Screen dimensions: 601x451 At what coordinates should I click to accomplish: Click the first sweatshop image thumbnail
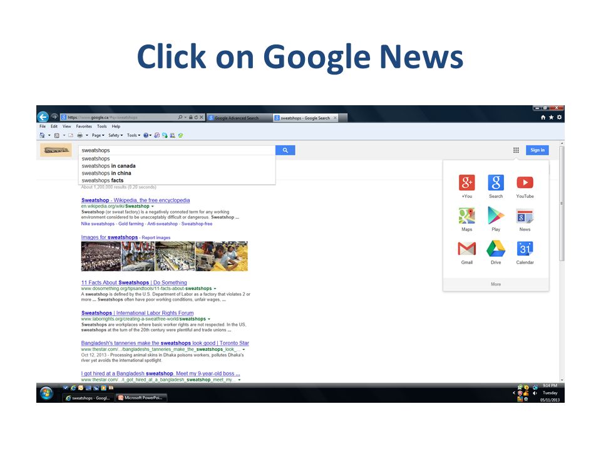click(101, 256)
